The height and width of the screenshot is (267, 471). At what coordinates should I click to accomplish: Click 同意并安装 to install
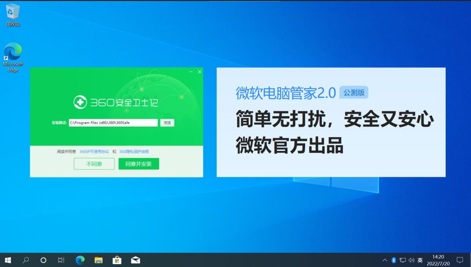[139, 164]
